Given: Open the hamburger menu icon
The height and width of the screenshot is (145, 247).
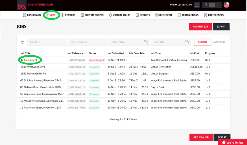Looking at the screenshot, I should click(197, 5).
